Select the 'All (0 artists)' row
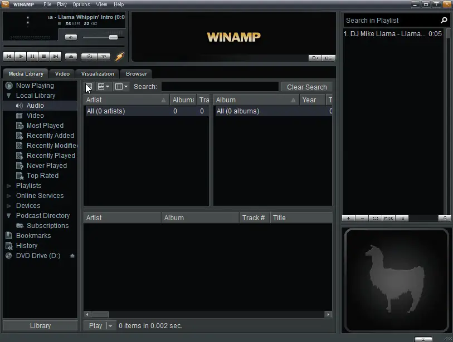The image size is (453, 342). [146, 111]
